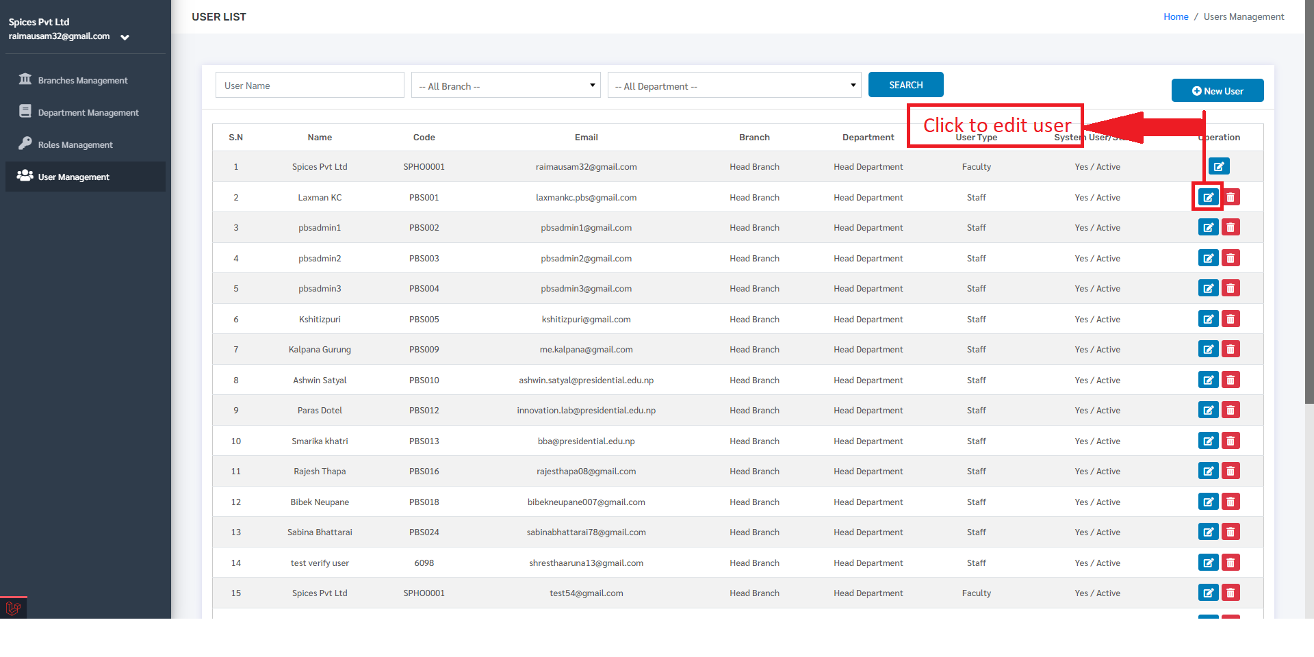Delete user Laxman KC
Viewport: 1314px width, 657px height.
(1231, 197)
